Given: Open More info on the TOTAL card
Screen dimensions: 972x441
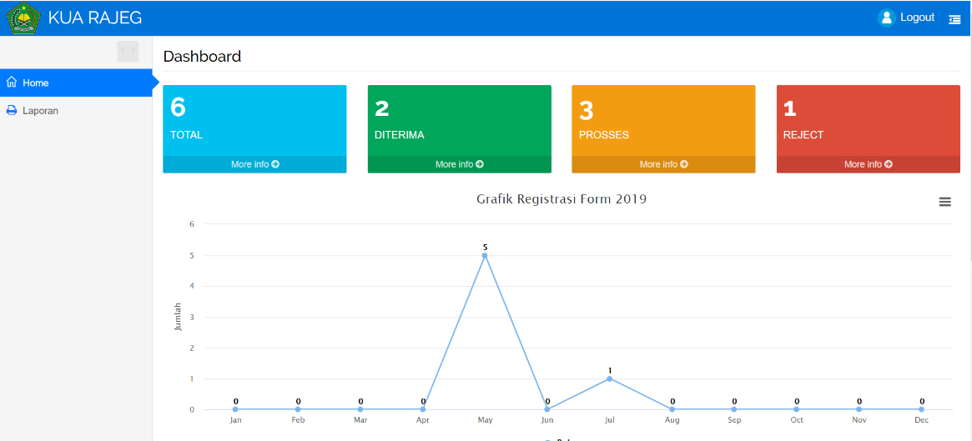Looking at the screenshot, I should coord(254,164).
